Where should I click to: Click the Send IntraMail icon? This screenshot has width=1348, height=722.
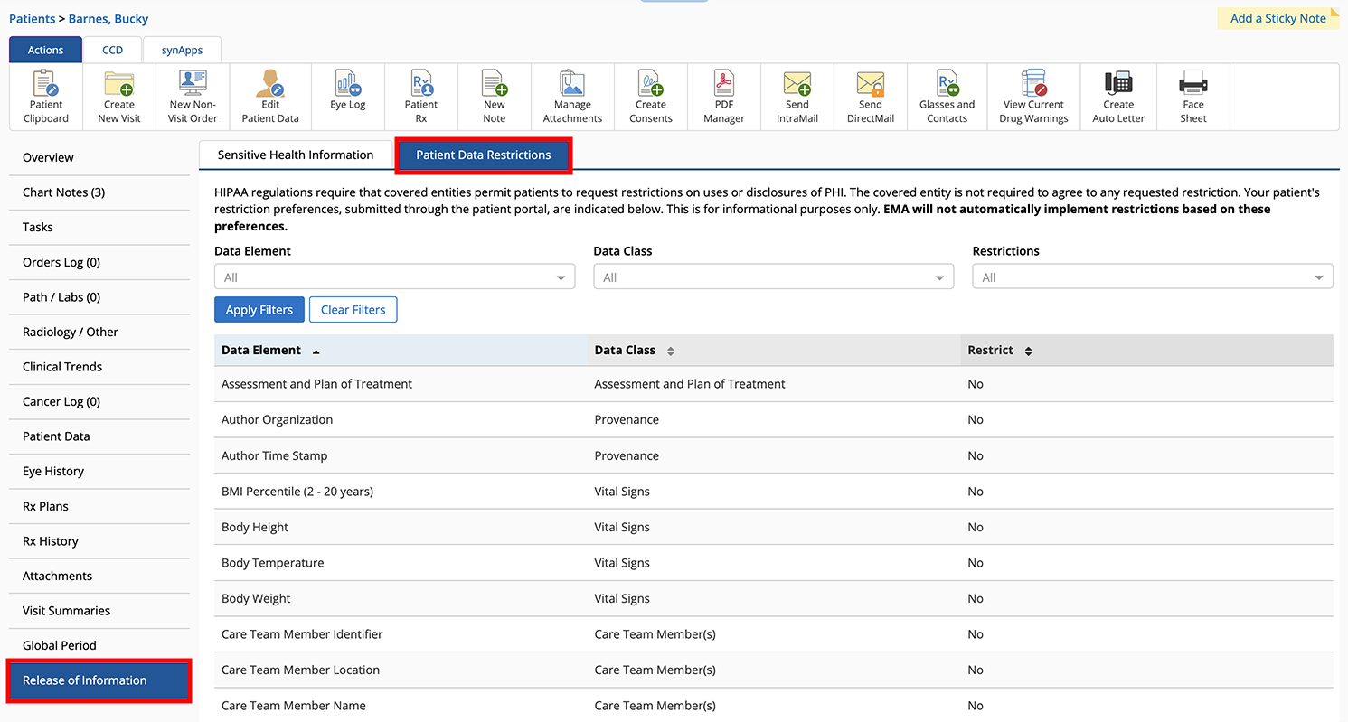797,97
